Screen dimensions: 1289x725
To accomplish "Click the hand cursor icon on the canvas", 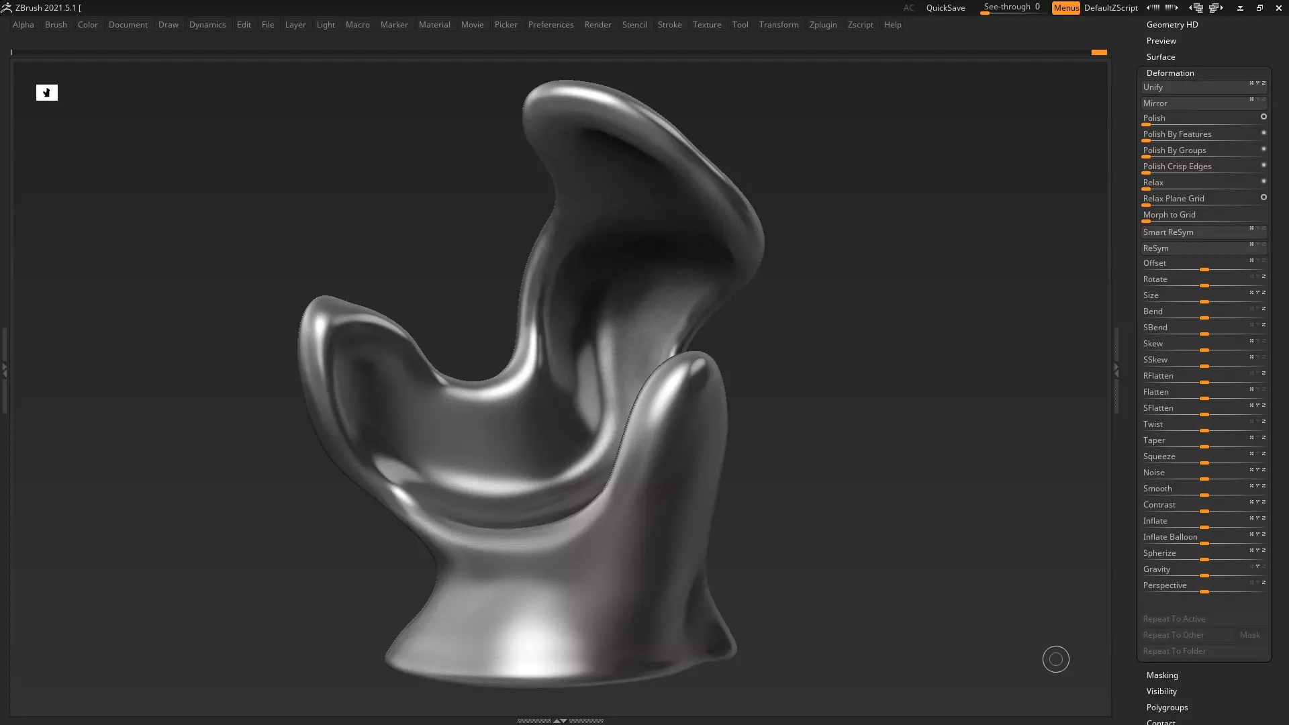I will [x=47, y=93].
